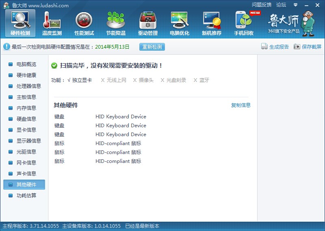Click the blue exclamation info icon
The width and height of the screenshot is (325, 231).
(6, 47)
